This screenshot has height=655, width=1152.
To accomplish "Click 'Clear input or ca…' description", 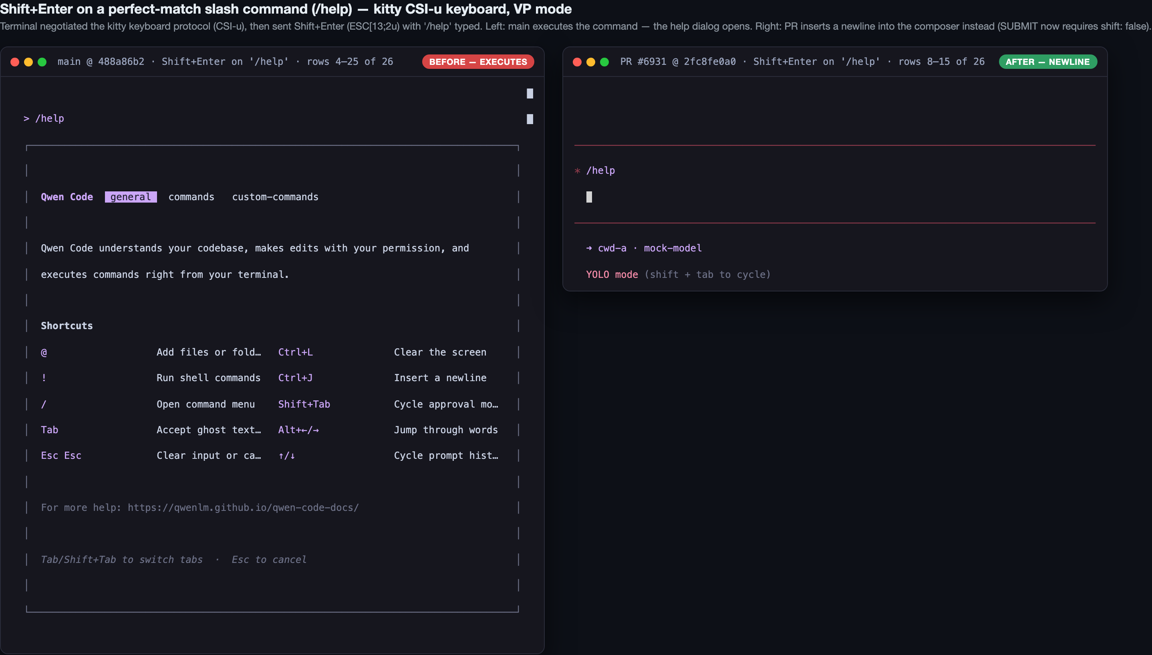I will coord(208,455).
